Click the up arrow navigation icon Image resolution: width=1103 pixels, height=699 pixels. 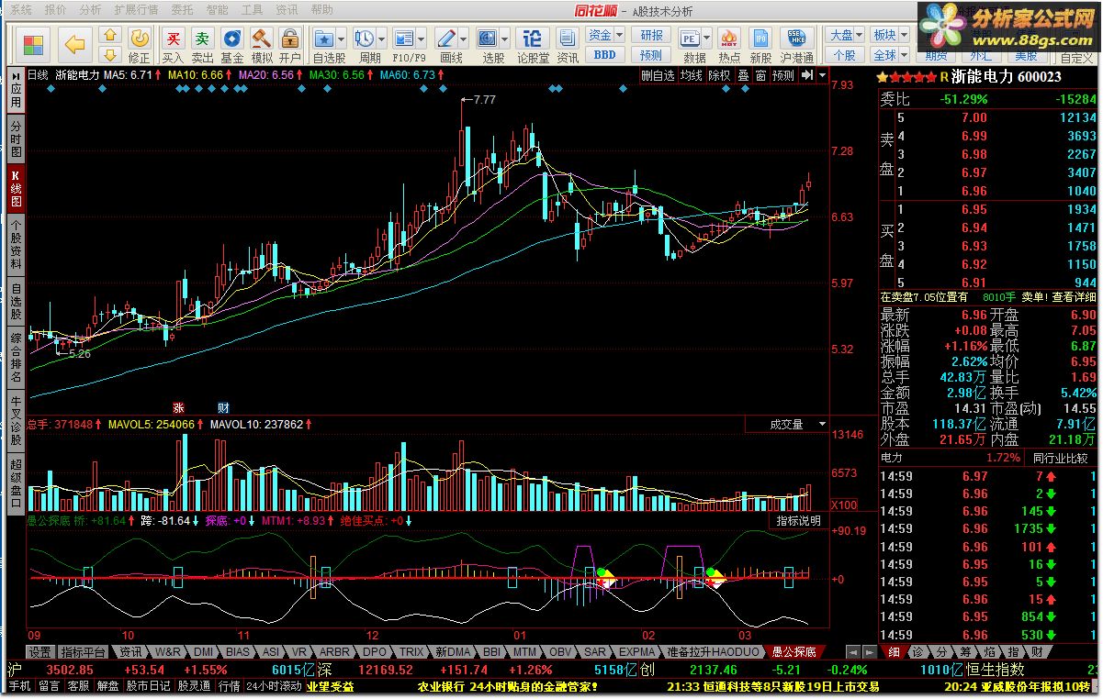pos(109,36)
